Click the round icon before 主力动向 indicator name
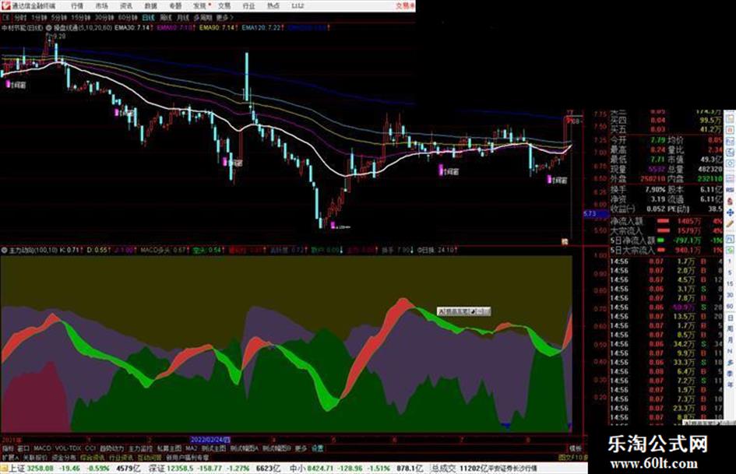 [4, 251]
